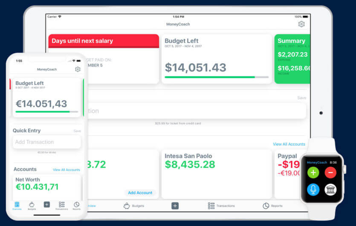356x226 pixels.
Task: Open settings gear on the iPhone
Action: coord(78,69)
